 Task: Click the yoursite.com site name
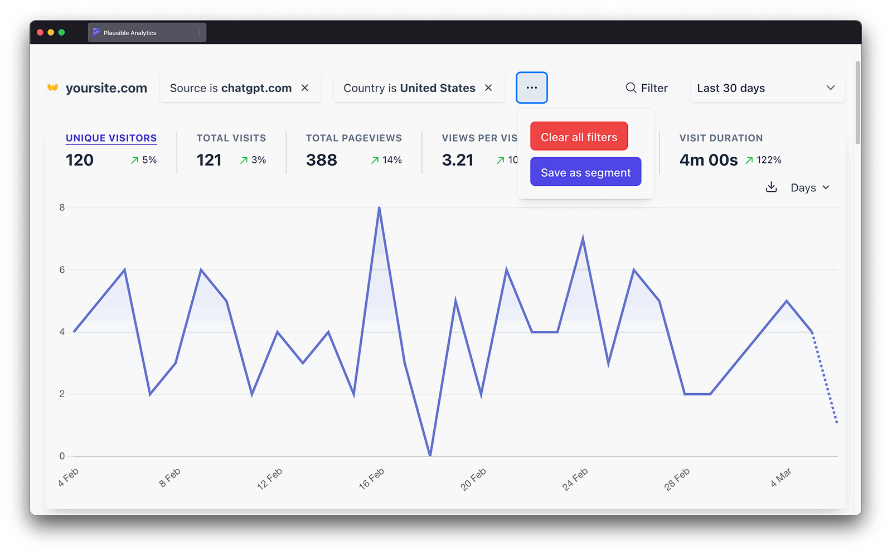[x=106, y=88]
